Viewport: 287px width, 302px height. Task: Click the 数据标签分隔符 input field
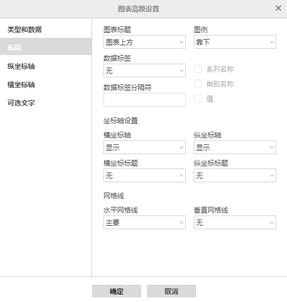click(x=145, y=100)
